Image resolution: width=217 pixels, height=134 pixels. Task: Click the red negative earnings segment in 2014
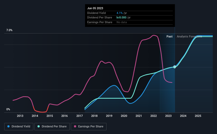pyautogui.click(x=41, y=112)
